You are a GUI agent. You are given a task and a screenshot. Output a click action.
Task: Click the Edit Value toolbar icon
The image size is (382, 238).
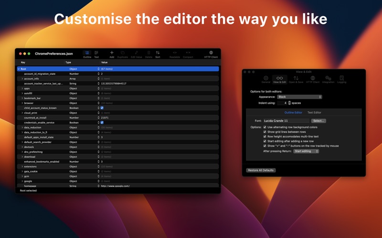point(137,54)
